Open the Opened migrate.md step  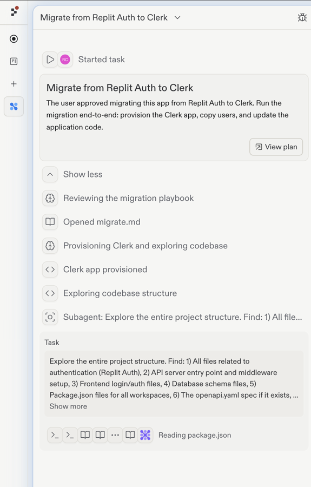[x=102, y=222]
